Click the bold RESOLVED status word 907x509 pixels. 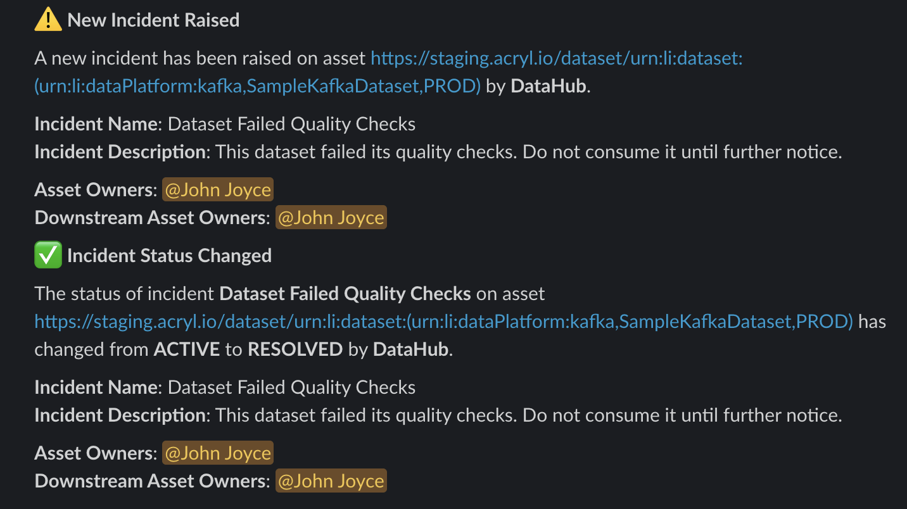point(295,349)
